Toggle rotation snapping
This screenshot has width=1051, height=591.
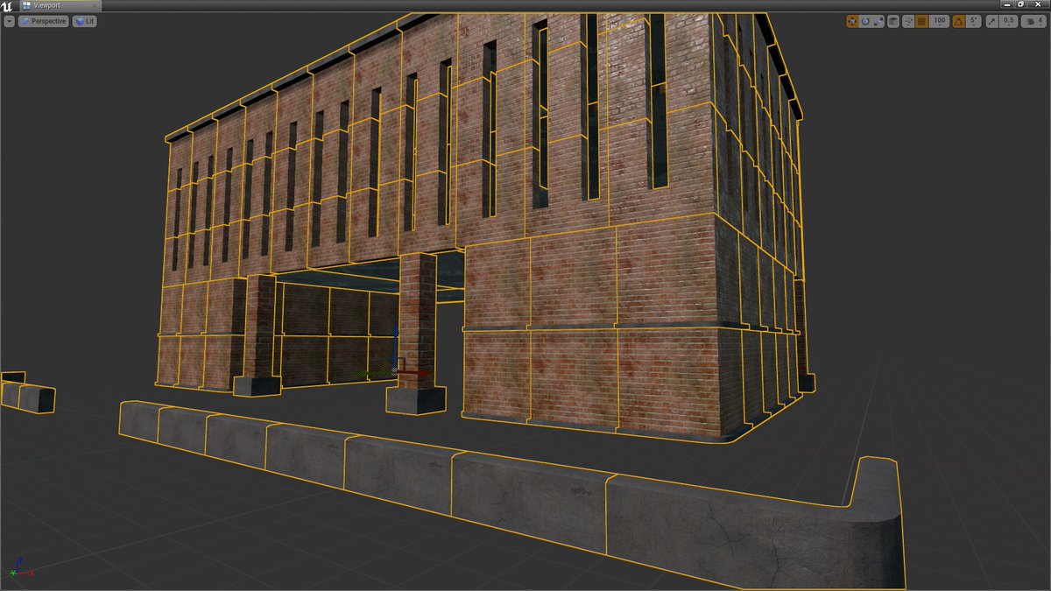pos(958,21)
